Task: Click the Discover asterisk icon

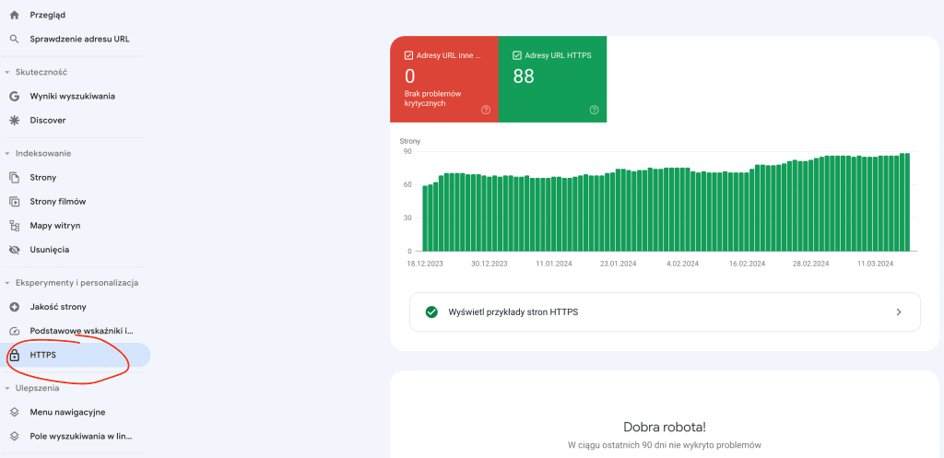Action: click(x=15, y=121)
